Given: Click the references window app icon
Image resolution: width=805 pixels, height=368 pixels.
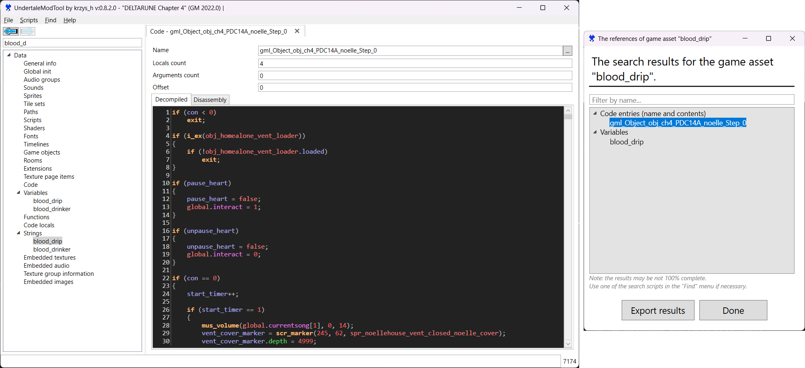Looking at the screenshot, I should pyautogui.click(x=592, y=38).
